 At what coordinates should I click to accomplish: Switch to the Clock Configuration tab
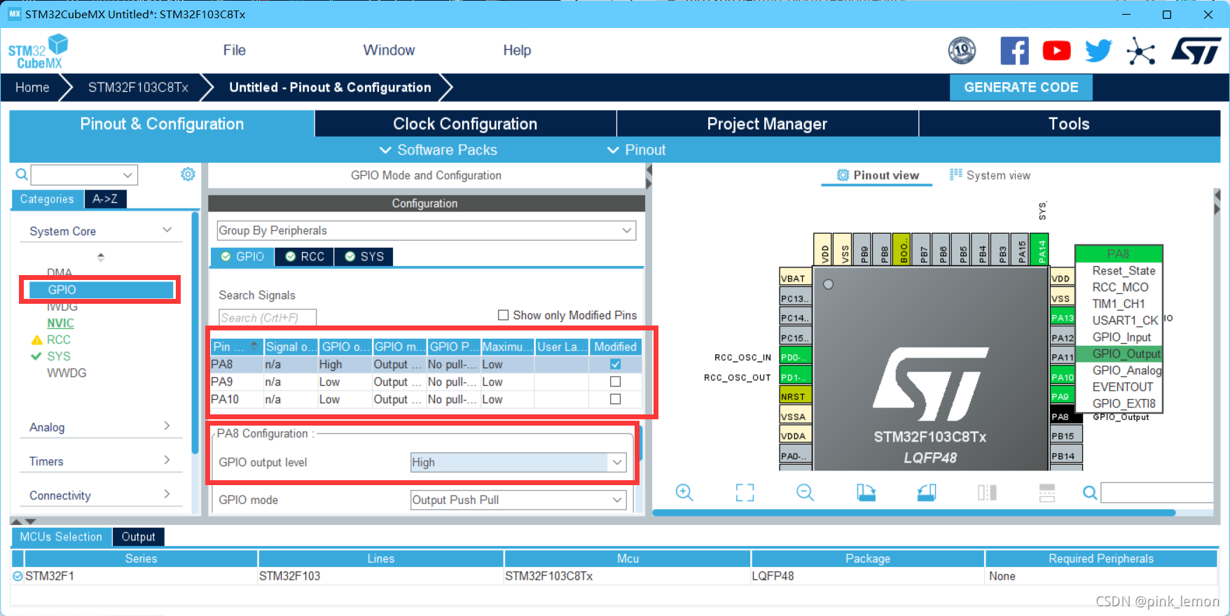coord(465,124)
